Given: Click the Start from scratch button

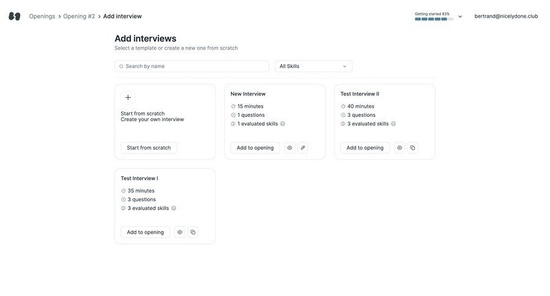Looking at the screenshot, I should 148,148.
